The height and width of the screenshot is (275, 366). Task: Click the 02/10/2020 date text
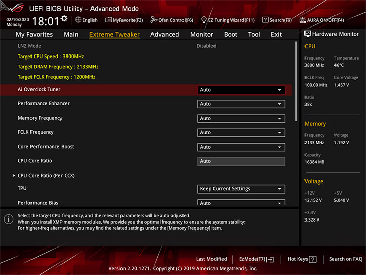[18, 20]
